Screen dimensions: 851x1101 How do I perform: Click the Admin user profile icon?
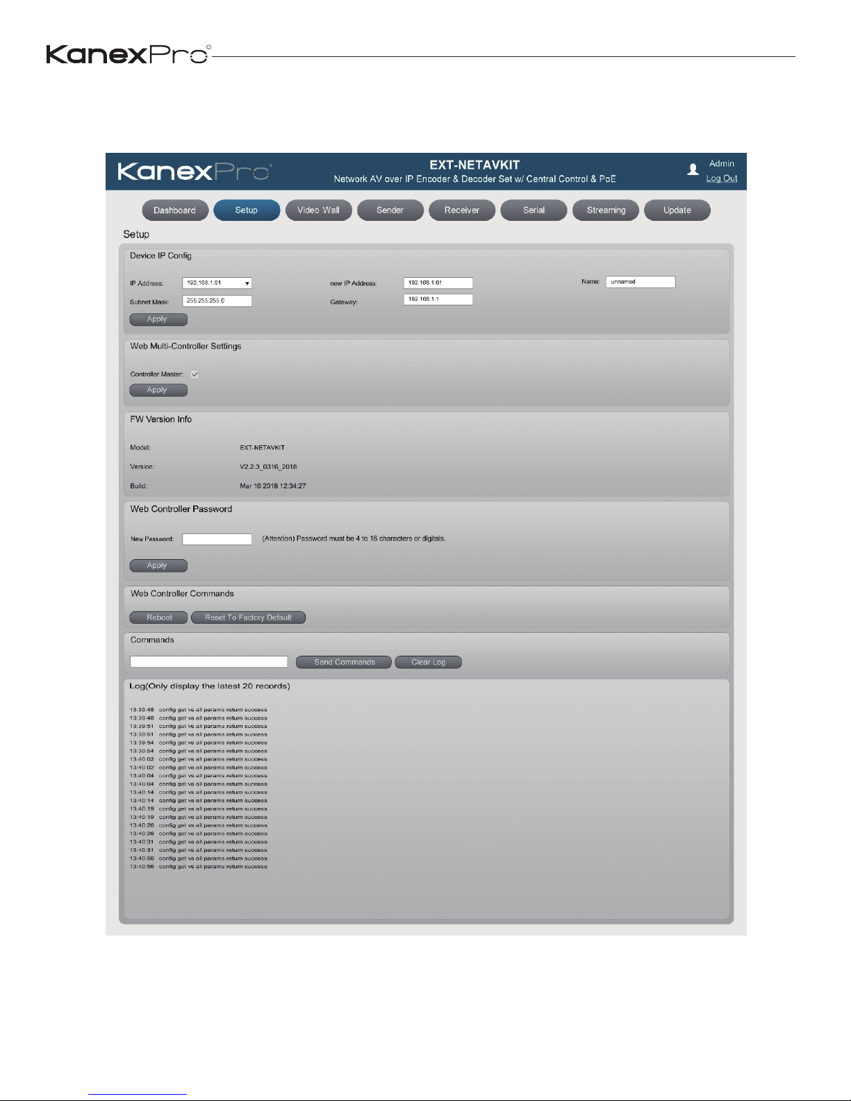693,169
